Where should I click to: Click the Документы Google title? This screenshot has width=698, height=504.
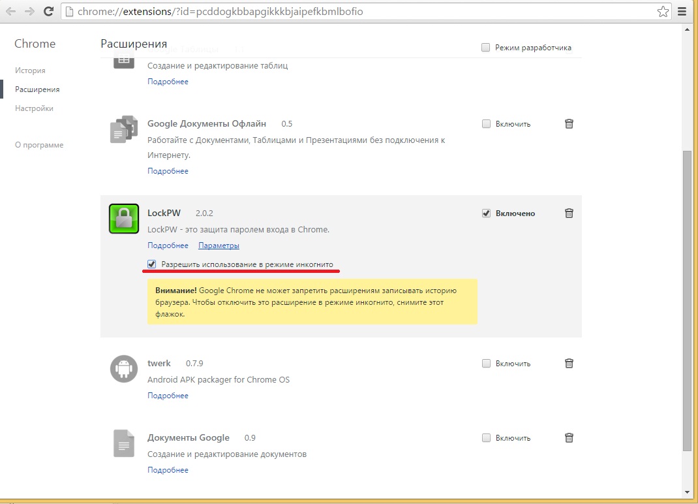coord(189,437)
